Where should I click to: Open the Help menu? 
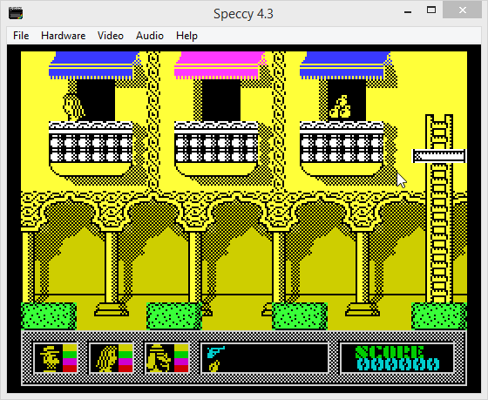pyautogui.click(x=186, y=36)
